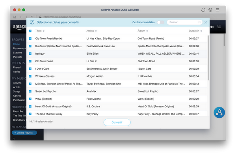The image size is (236, 155).
Task: Focus the Buscar search field
Action: coord(184,22)
